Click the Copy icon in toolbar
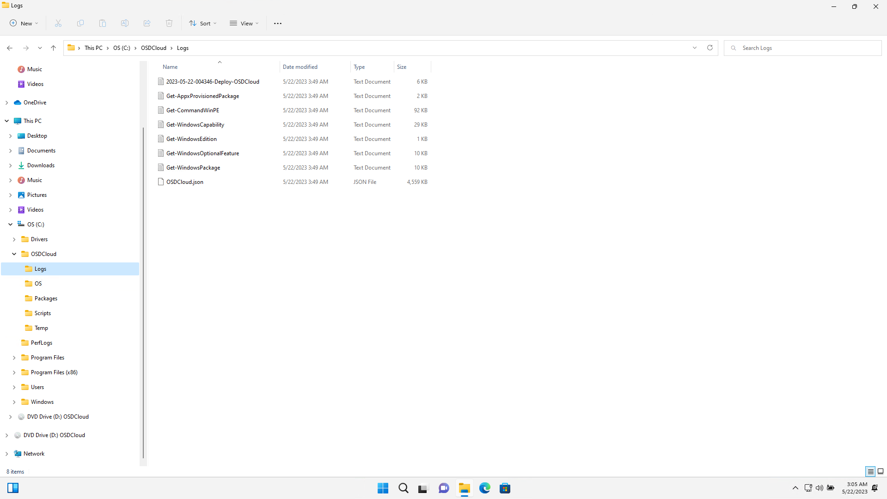Viewport: 887px width, 499px height. pyautogui.click(x=80, y=23)
